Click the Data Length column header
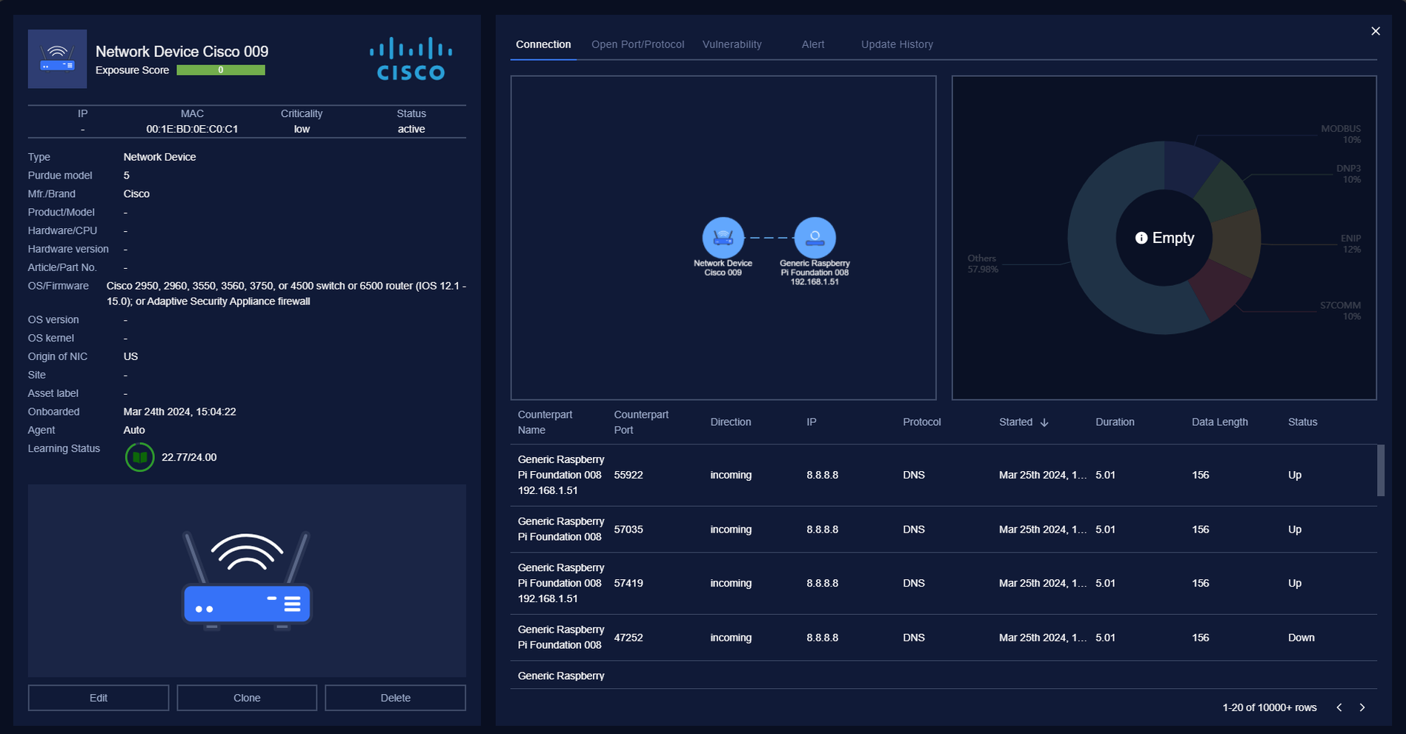This screenshot has width=1406, height=734. pos(1220,422)
